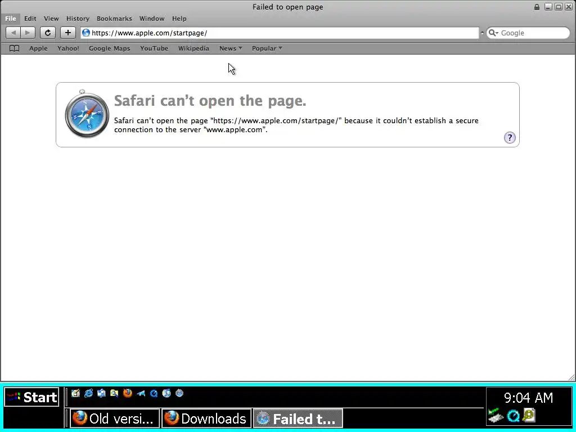
Task: Open the Google Maps bookmark
Action: point(110,48)
